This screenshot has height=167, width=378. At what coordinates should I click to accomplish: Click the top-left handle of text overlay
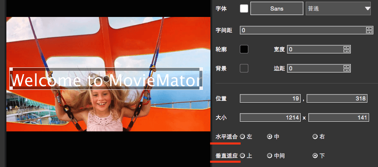(x=11, y=69)
